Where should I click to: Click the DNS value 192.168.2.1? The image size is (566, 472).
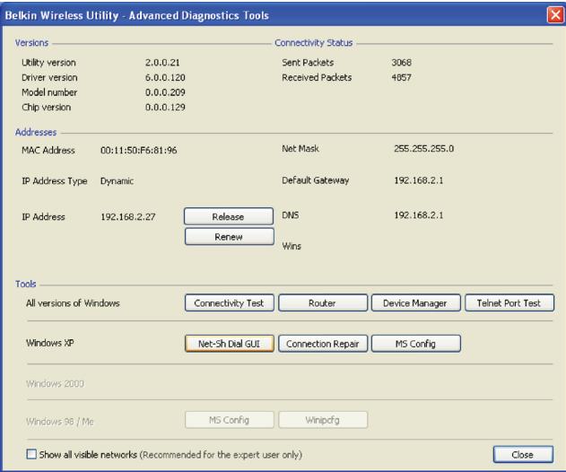coord(418,214)
